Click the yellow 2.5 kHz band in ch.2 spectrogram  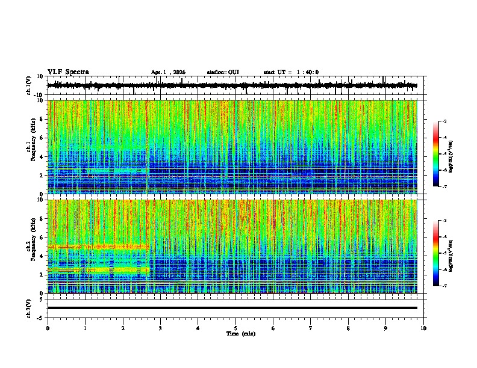point(98,269)
